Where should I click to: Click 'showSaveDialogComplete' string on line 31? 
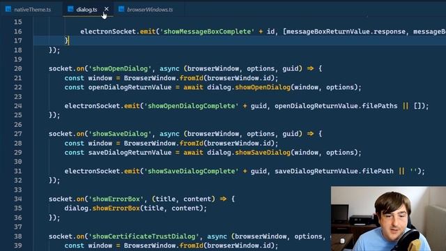[x=191, y=171]
